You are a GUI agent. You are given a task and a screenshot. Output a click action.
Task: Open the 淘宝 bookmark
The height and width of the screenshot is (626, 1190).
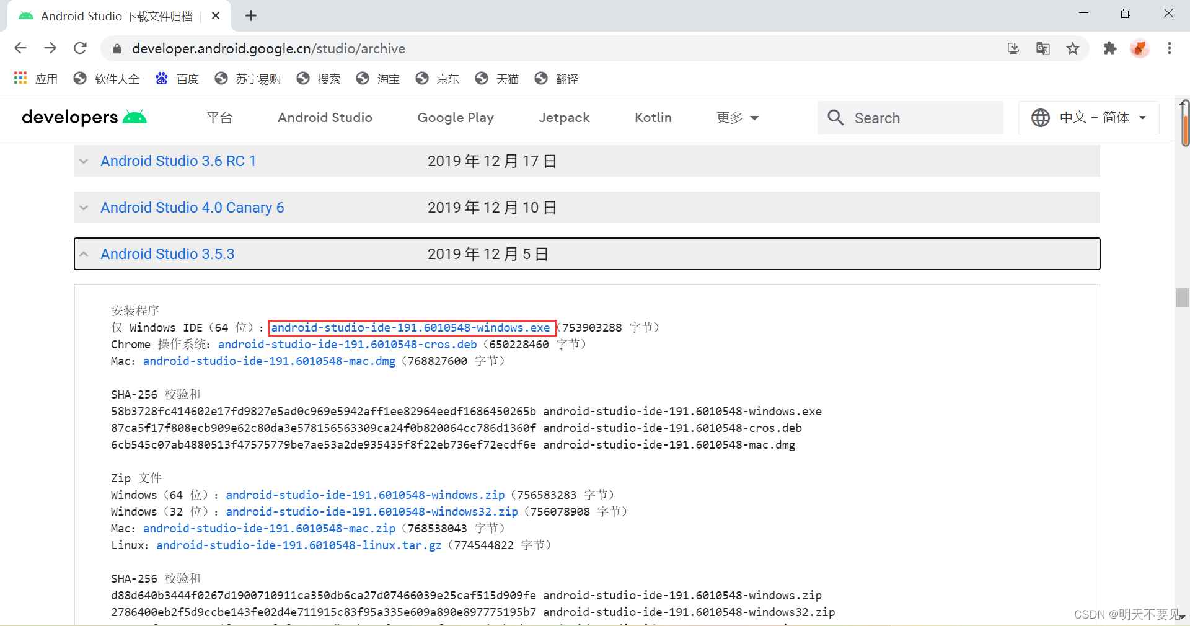pyautogui.click(x=378, y=79)
